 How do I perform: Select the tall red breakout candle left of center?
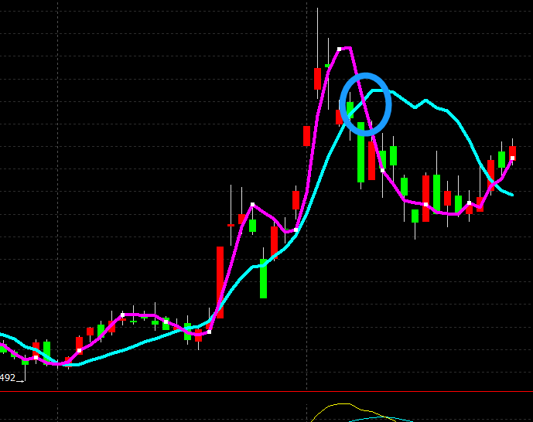pyautogui.click(x=220, y=281)
